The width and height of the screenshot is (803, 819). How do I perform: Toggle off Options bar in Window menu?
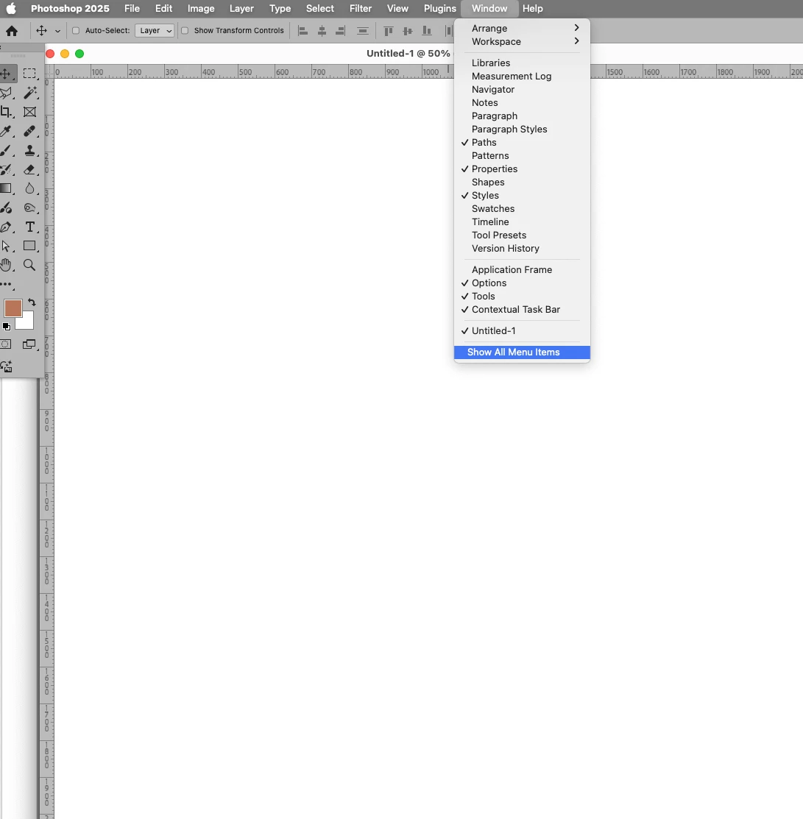pyautogui.click(x=522, y=283)
